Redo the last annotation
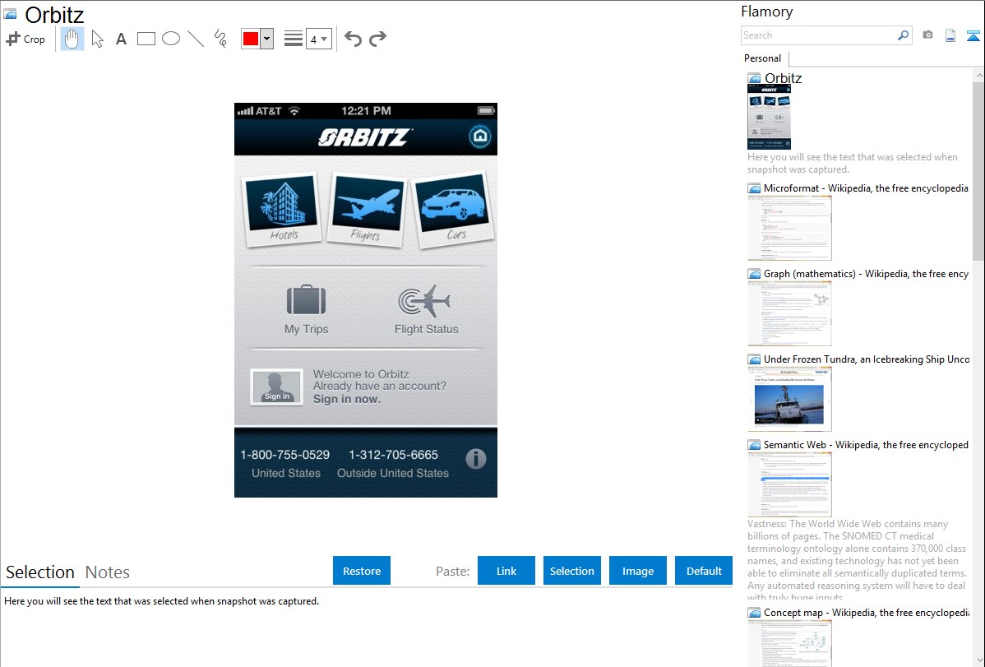 [x=377, y=39]
